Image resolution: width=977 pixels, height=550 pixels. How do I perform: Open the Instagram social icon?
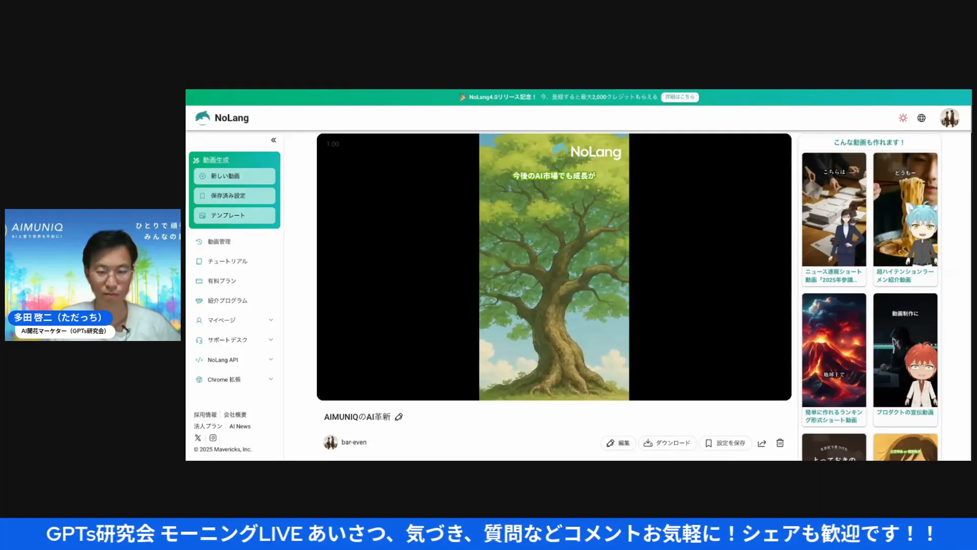coord(213,438)
